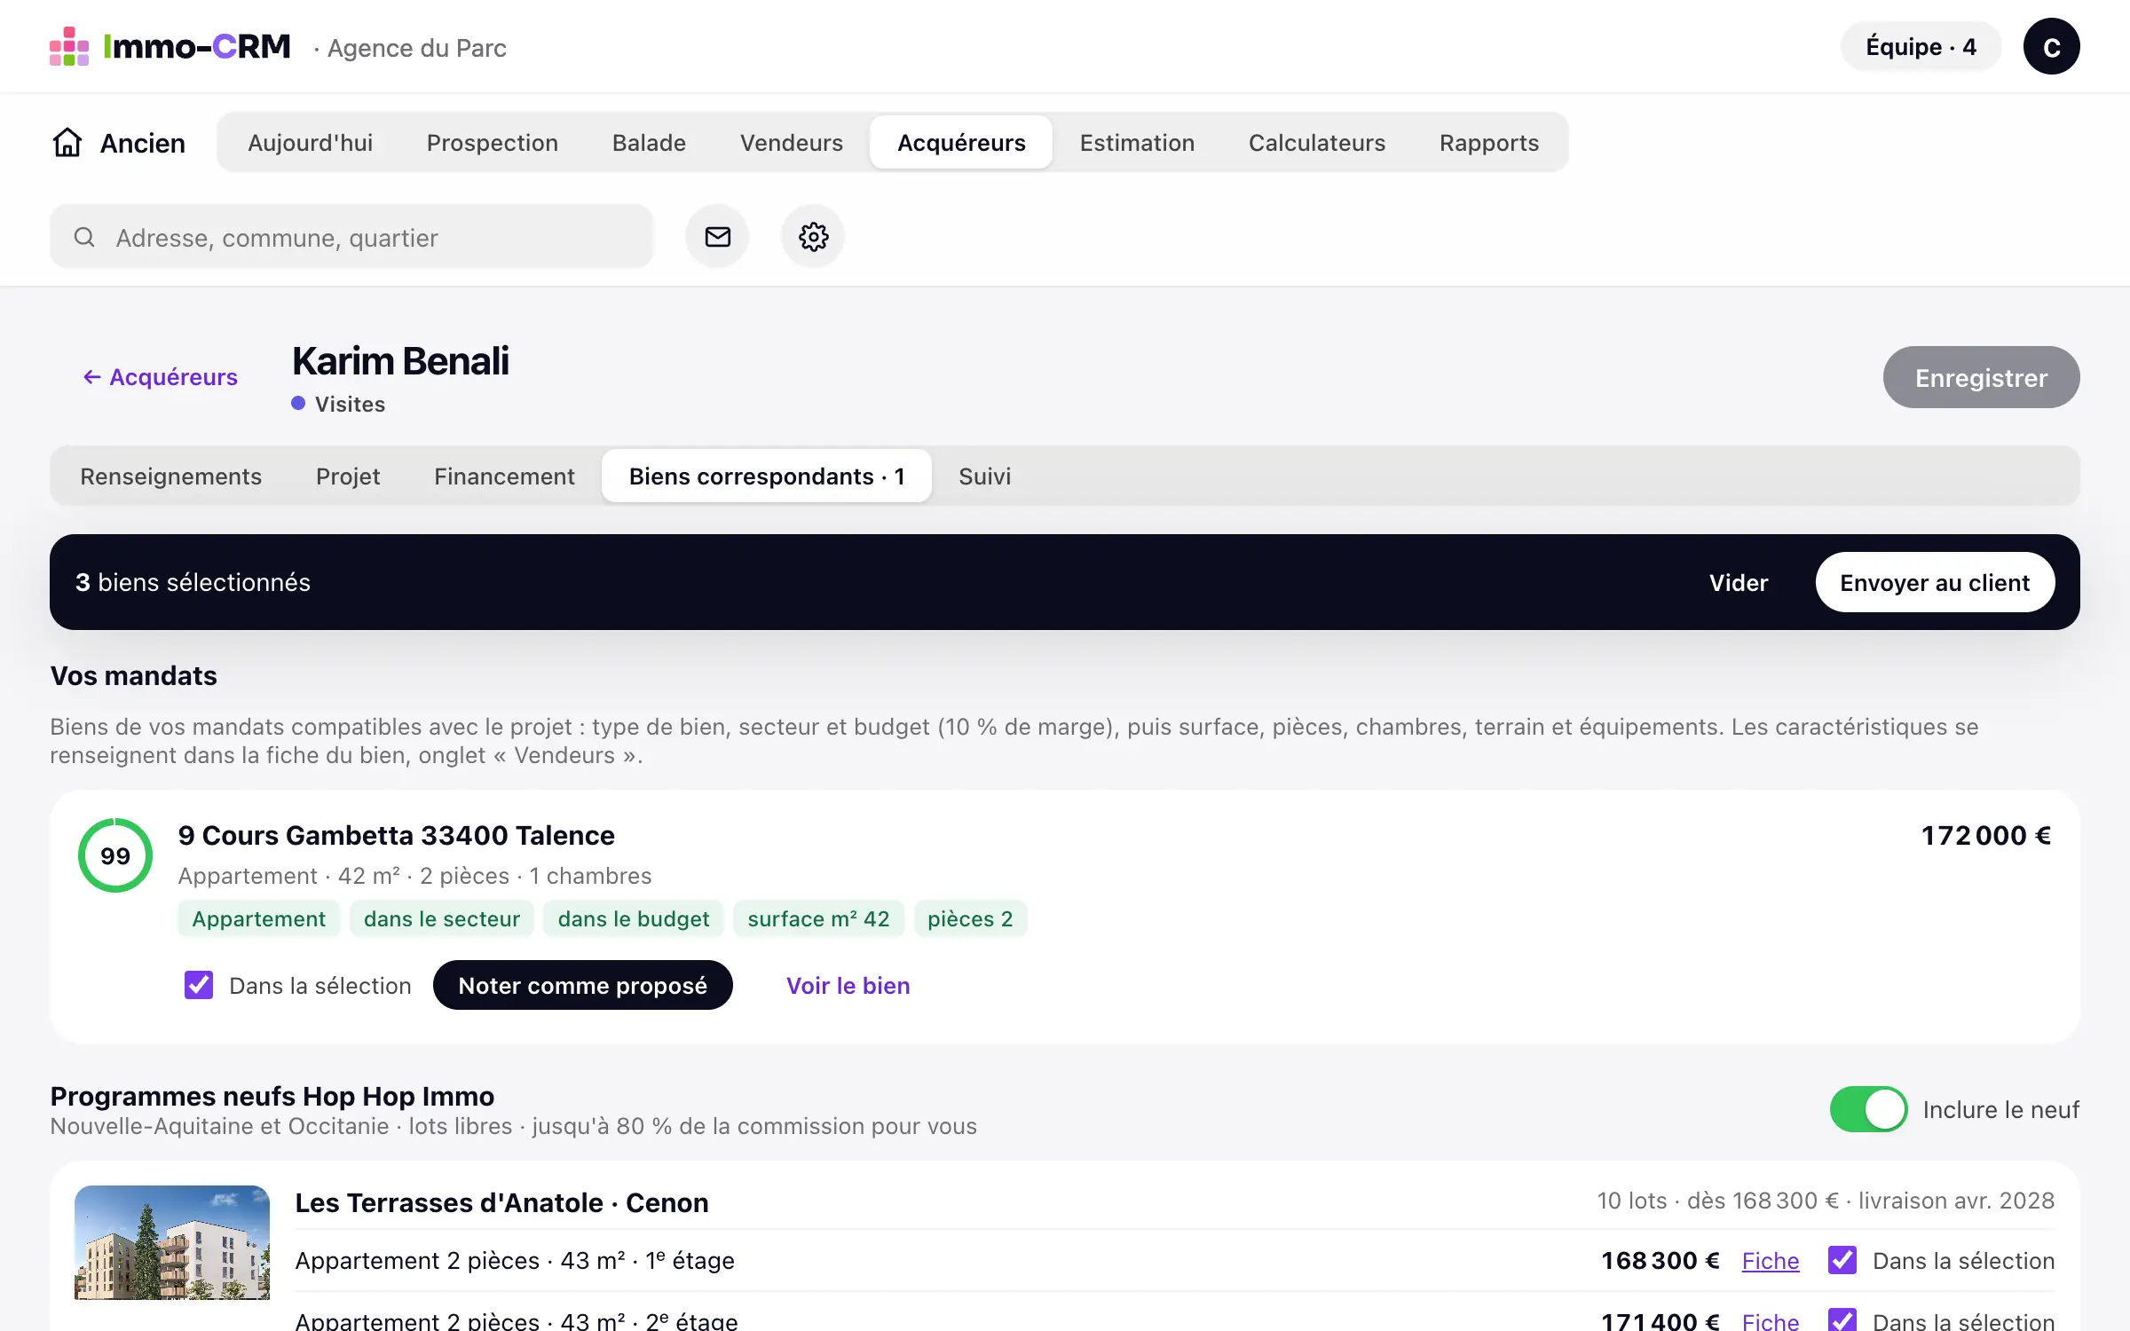Click the Agence du Parc label

pyautogui.click(x=416, y=48)
